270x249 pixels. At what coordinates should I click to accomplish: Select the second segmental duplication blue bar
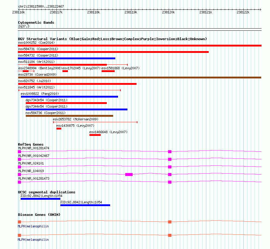[x=85, y=205]
